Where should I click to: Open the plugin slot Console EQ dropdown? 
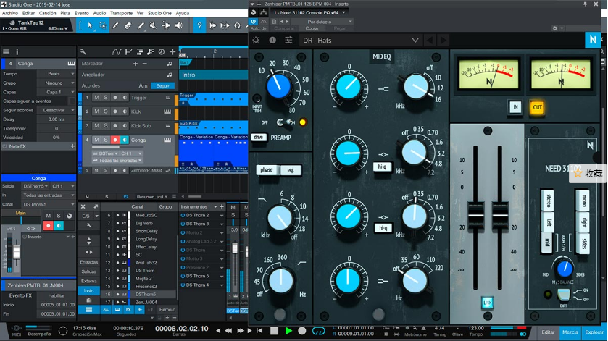[x=309, y=12]
